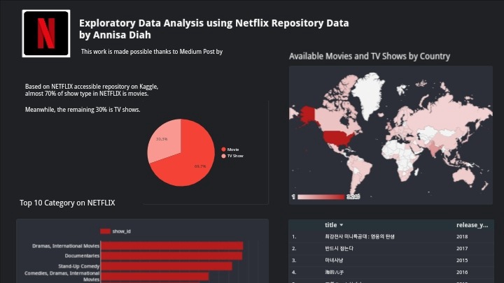Select the title column header
Image resolution: width=504 pixels, height=283 pixels.
pos(330,225)
